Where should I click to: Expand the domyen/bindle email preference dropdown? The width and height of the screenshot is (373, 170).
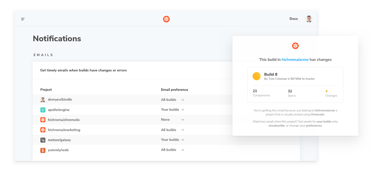click(173, 100)
